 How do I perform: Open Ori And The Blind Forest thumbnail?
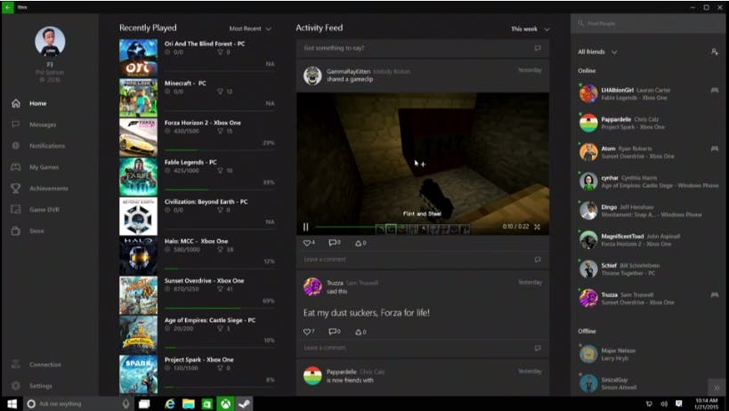[x=138, y=58]
